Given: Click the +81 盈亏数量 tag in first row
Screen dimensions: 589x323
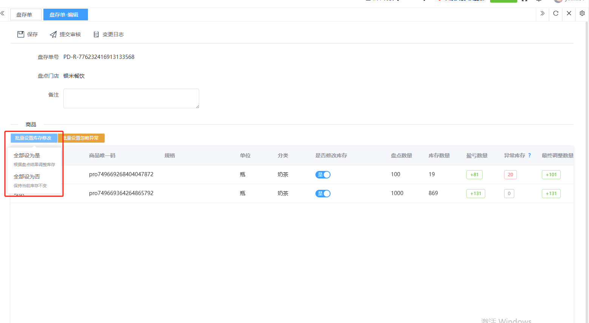Looking at the screenshot, I should point(474,175).
